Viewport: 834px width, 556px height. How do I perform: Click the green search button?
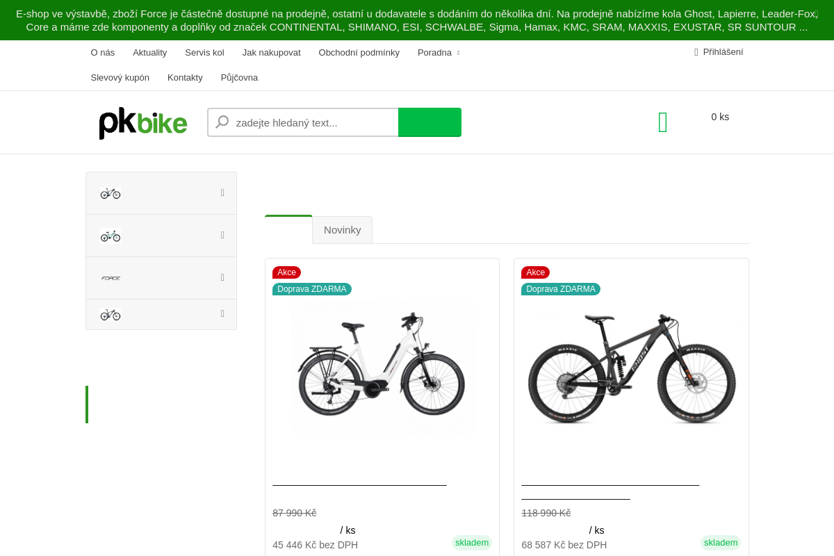click(x=430, y=122)
